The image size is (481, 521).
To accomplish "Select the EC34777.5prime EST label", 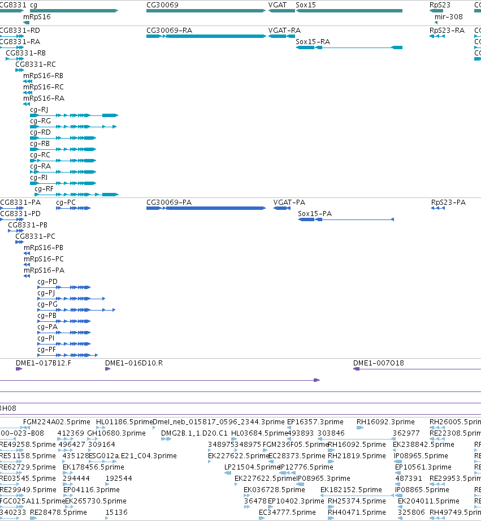I will [287, 512].
